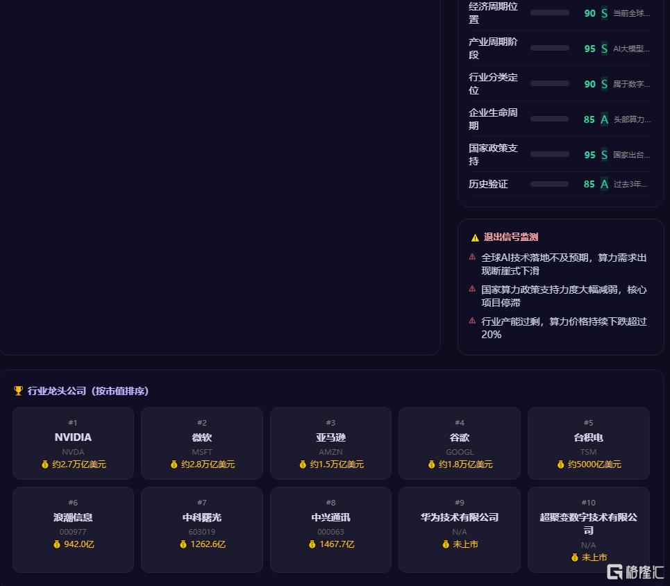This screenshot has height=586, width=670.
Task: Click money bag icon on 谷歌 card
Action: [x=432, y=464]
